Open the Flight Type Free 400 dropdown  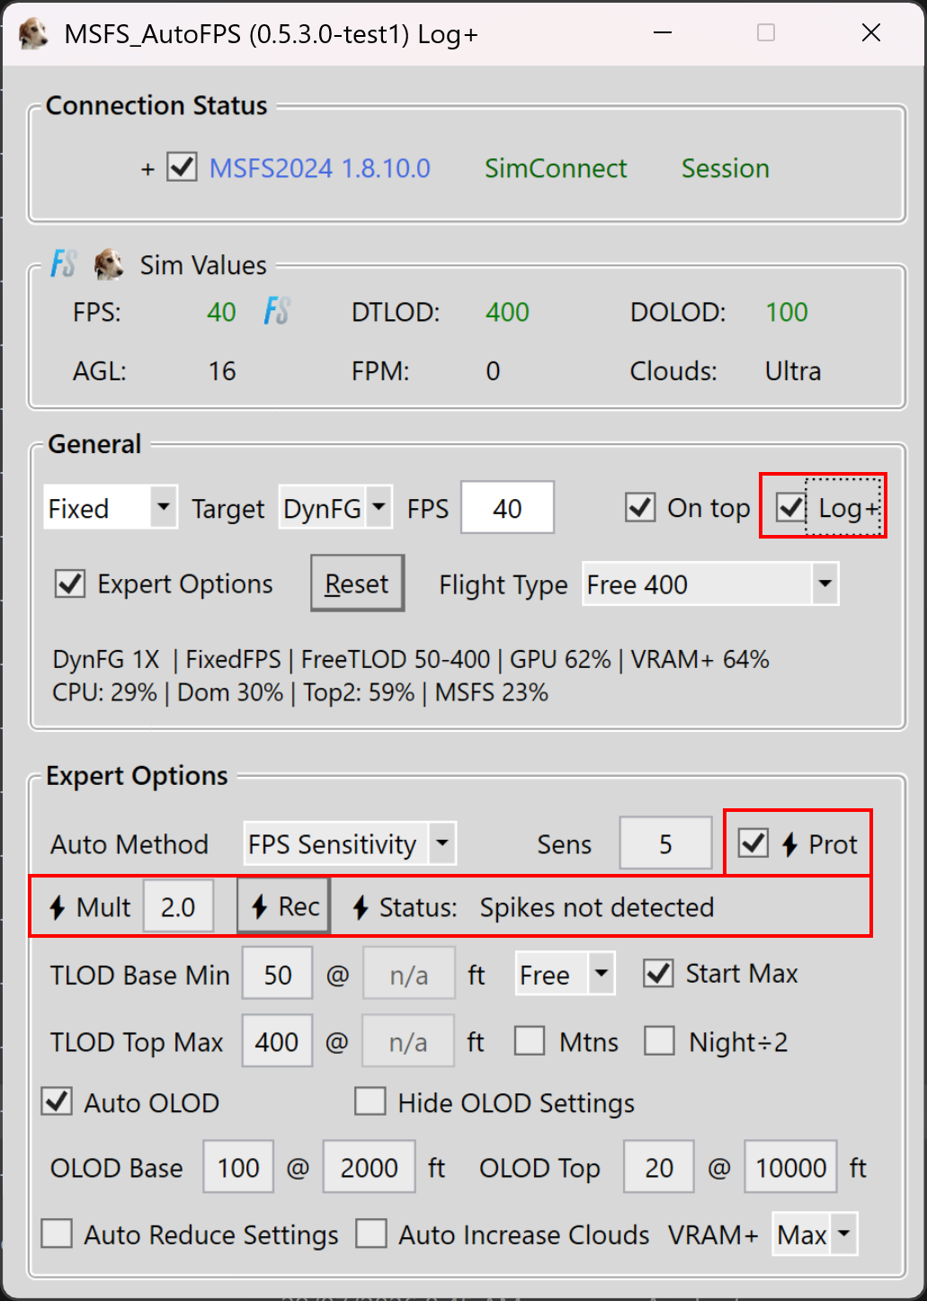coord(710,584)
